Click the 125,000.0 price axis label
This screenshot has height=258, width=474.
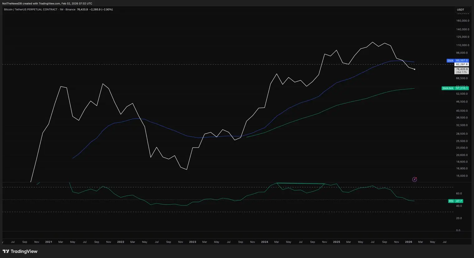463,37
